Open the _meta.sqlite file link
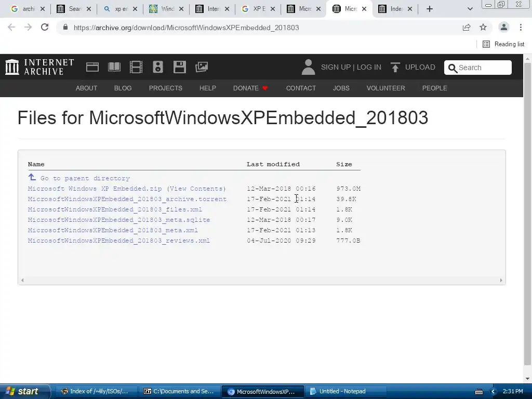 coord(119,220)
